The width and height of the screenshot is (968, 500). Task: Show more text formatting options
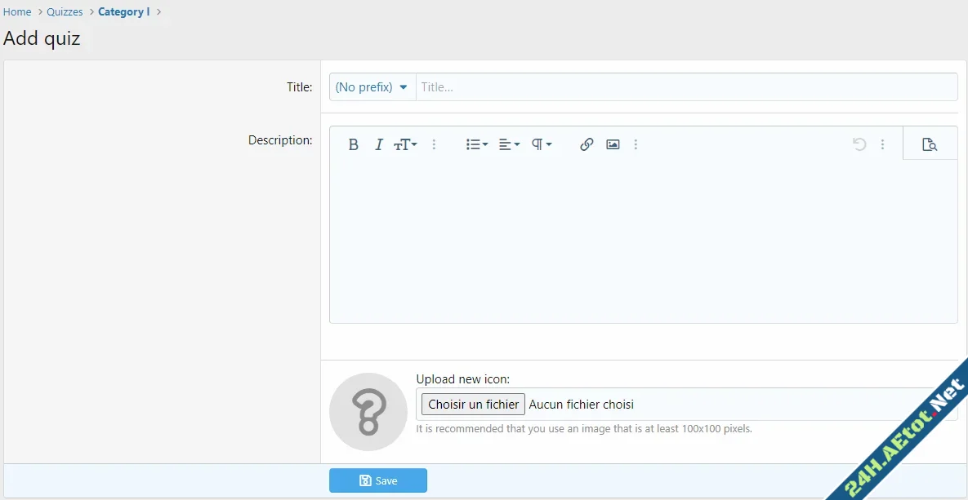tap(434, 144)
